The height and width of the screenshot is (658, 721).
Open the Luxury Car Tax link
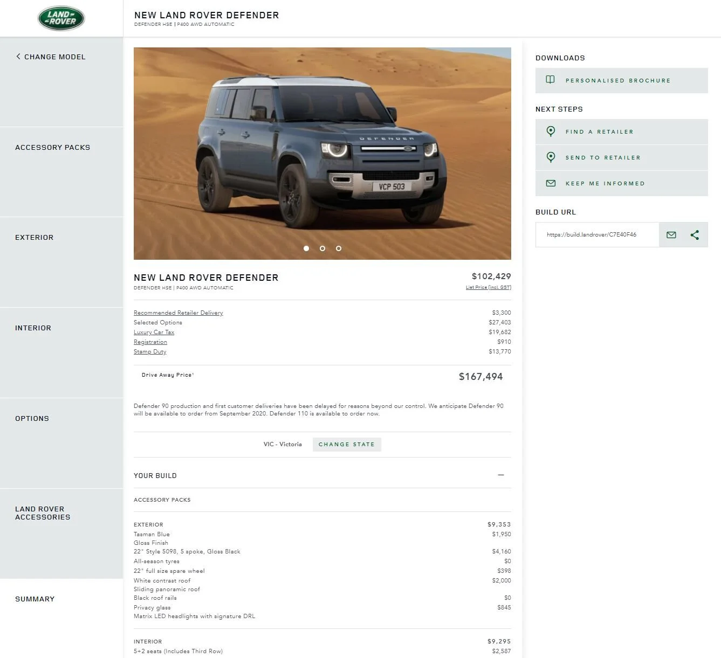[x=154, y=332]
